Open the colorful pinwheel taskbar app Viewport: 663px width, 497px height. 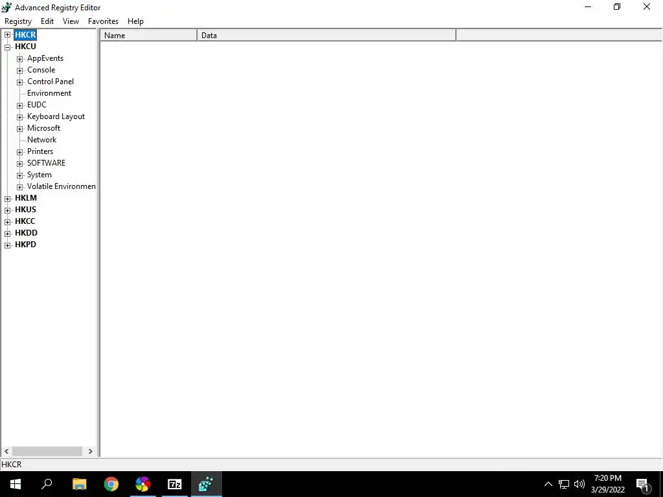pyautogui.click(x=143, y=484)
